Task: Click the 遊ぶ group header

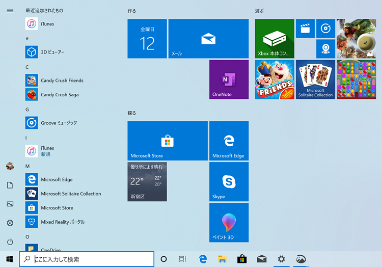Action: click(259, 11)
